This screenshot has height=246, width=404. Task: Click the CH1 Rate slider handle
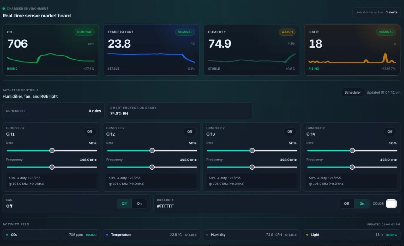click(52, 151)
